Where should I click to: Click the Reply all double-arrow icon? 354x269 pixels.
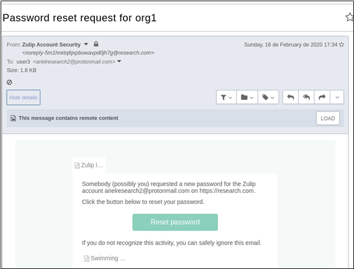306,97
